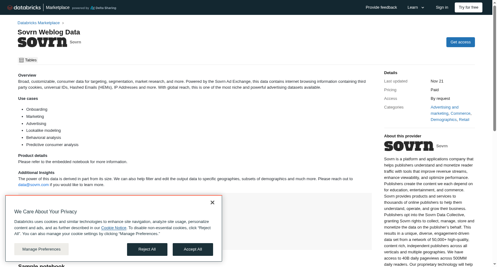Click the breadcrumb chevron separator
This screenshot has height=267, width=497.
tap(63, 23)
